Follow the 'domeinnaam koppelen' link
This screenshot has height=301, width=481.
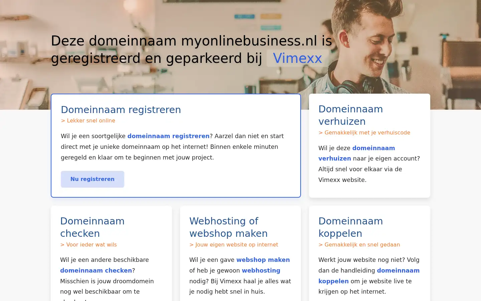(369, 276)
